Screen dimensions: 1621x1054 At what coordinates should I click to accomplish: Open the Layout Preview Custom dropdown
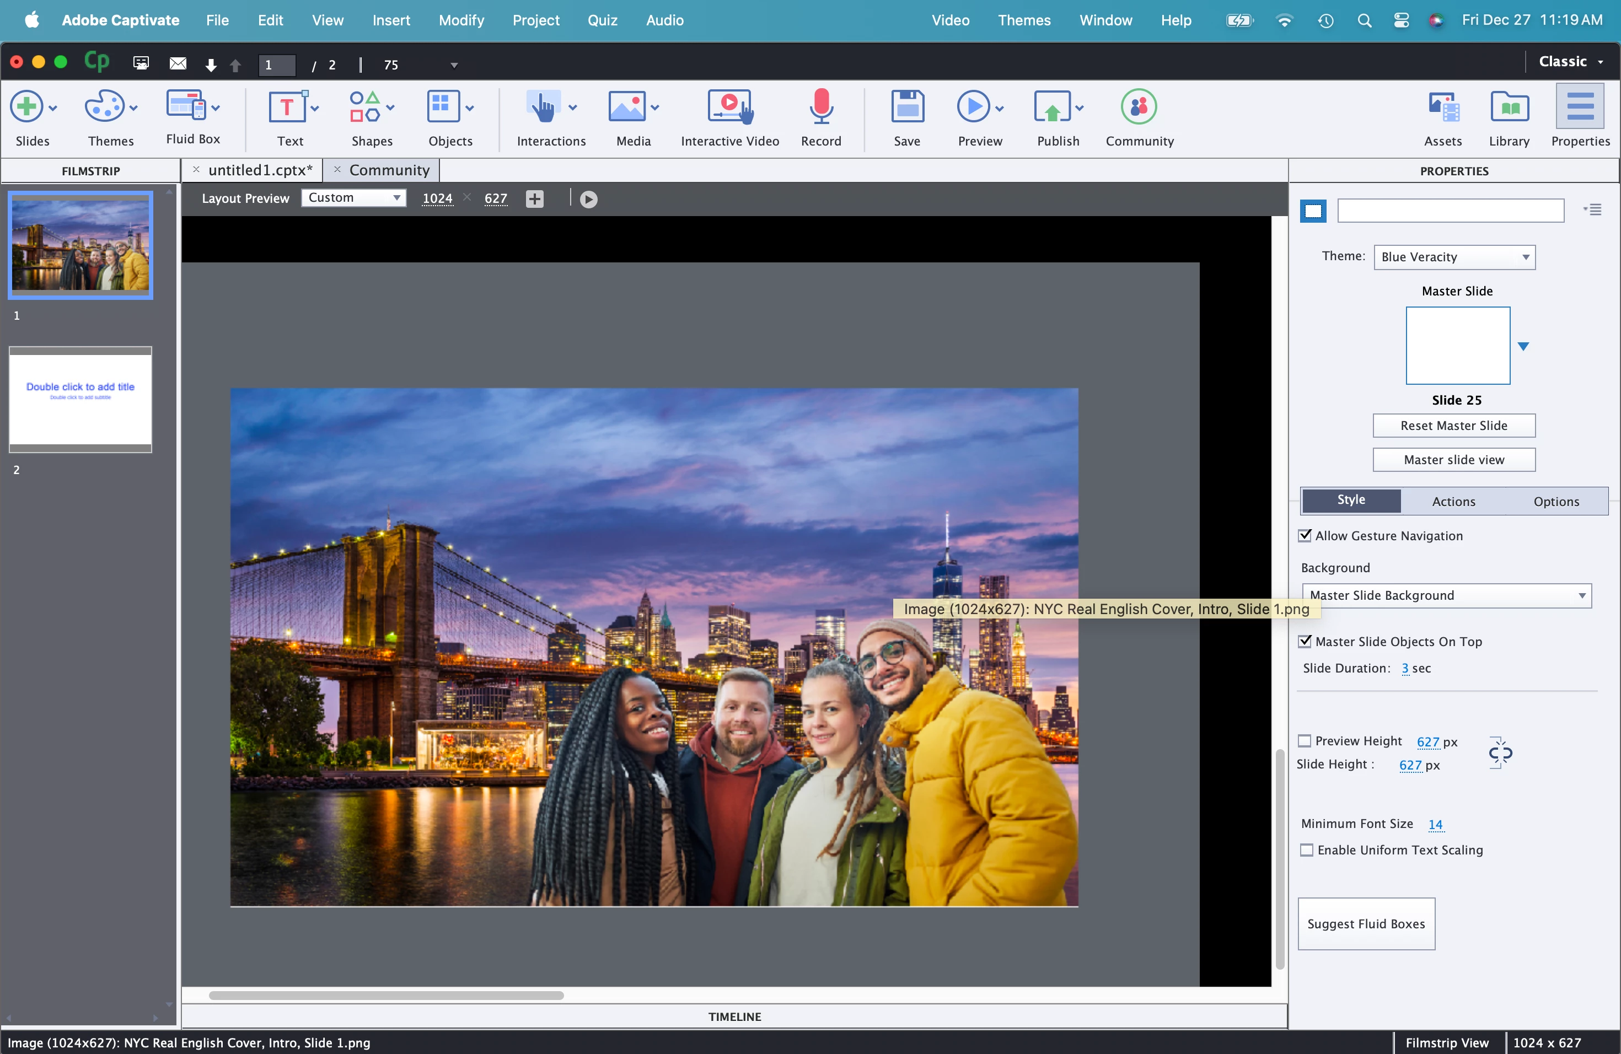click(x=353, y=198)
